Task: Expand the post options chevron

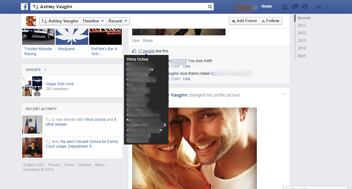Action: 284,94
